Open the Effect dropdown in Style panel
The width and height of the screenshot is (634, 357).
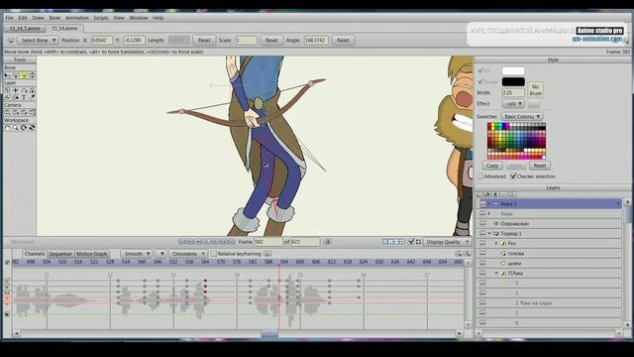[x=513, y=104]
